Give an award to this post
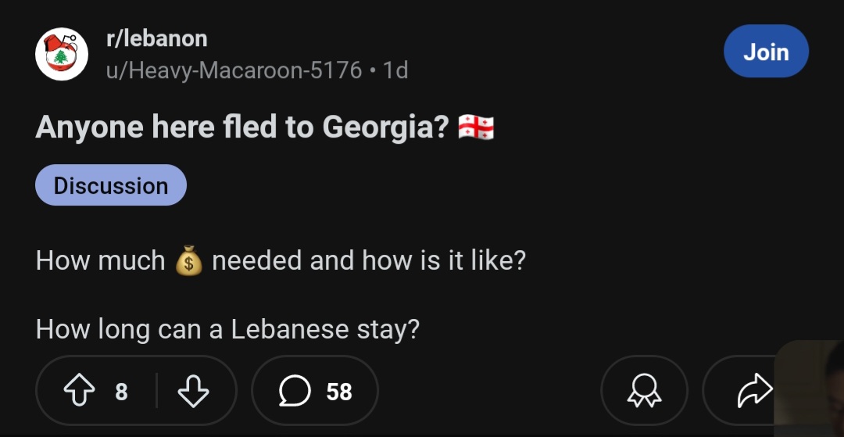Screen dimensions: 844x437 pos(644,391)
